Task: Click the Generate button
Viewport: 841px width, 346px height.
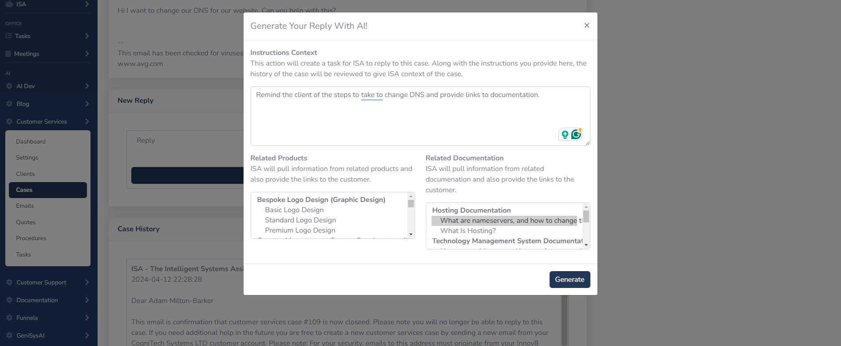Action: coord(570,280)
